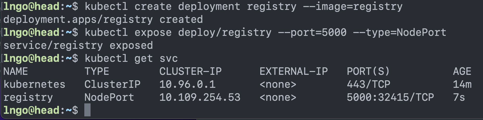
Task: Click the PORT(S) column header
Action: point(368,71)
